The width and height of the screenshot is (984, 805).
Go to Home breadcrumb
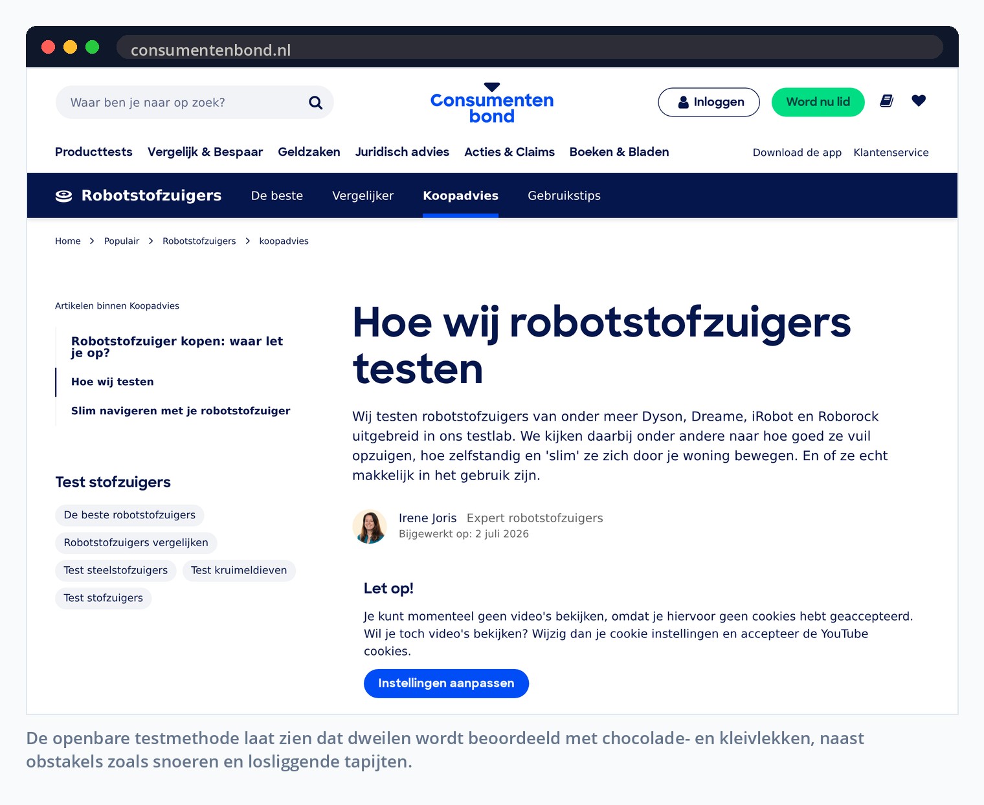coord(68,241)
